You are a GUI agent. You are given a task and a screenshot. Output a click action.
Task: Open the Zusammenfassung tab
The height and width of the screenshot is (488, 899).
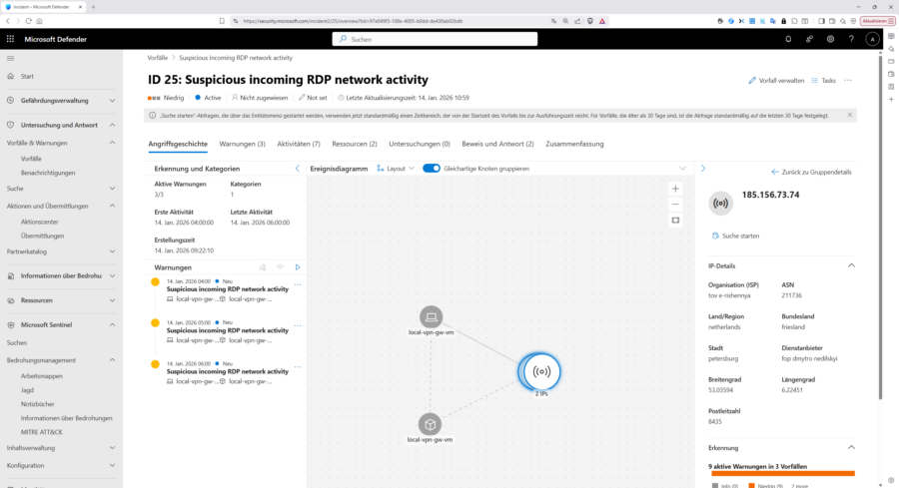click(x=573, y=144)
